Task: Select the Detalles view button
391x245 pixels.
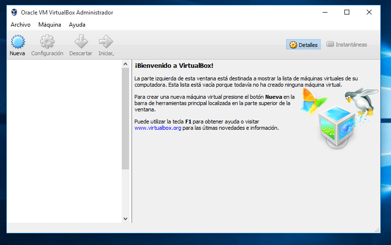Action: (x=303, y=45)
